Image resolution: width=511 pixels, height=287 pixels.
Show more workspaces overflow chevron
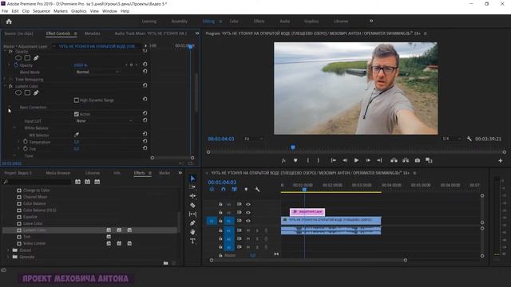[x=371, y=22]
